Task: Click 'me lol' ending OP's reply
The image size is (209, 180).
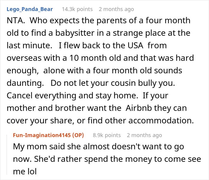Action: (x=25, y=171)
